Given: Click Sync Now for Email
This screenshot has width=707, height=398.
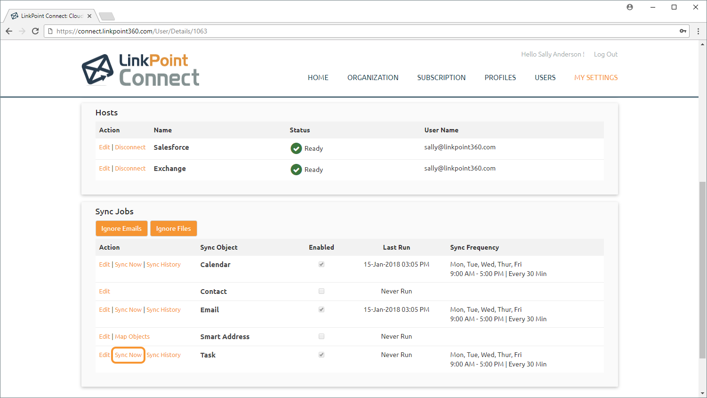Looking at the screenshot, I should (128, 309).
